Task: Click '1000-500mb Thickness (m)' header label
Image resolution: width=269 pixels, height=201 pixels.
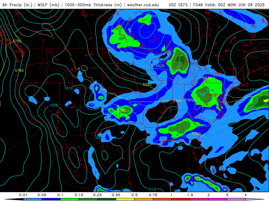Action: click(x=93, y=5)
